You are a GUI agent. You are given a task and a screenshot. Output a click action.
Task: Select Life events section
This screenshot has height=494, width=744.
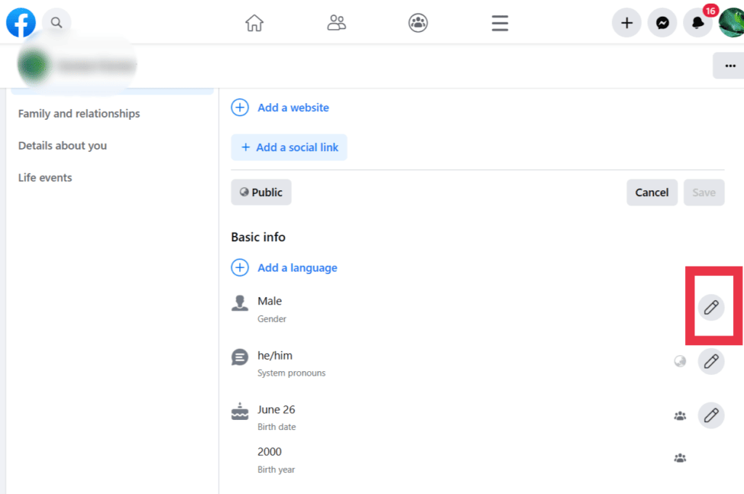45,177
